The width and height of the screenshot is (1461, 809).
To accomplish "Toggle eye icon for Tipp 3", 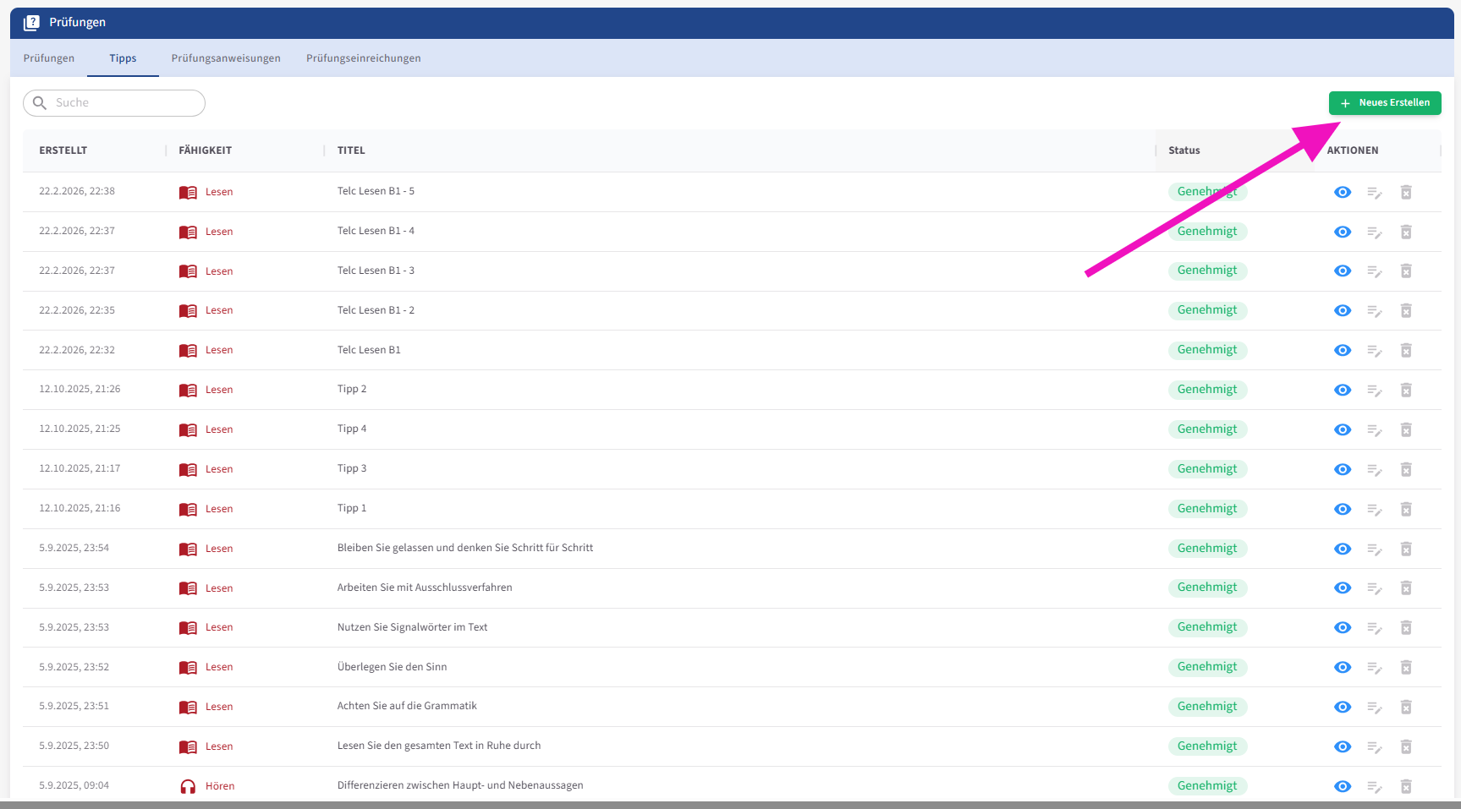I will 1342,469.
